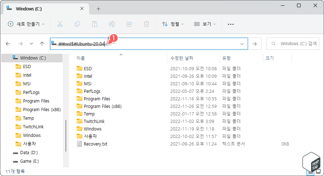This screenshot has width=324, height=176.
Task: Click the navigation pane scrollbar
Action: point(66,136)
